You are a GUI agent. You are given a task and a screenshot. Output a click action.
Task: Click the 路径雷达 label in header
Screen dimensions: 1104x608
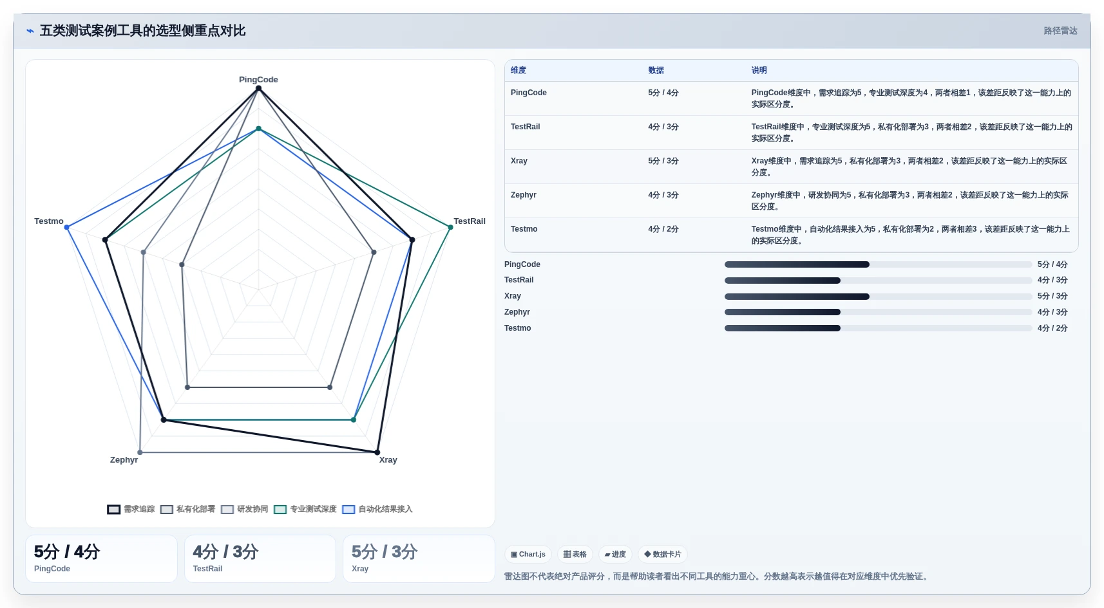(1060, 31)
